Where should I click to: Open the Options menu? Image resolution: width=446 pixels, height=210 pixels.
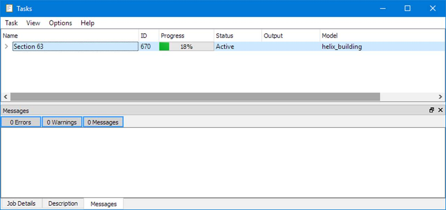coord(60,23)
